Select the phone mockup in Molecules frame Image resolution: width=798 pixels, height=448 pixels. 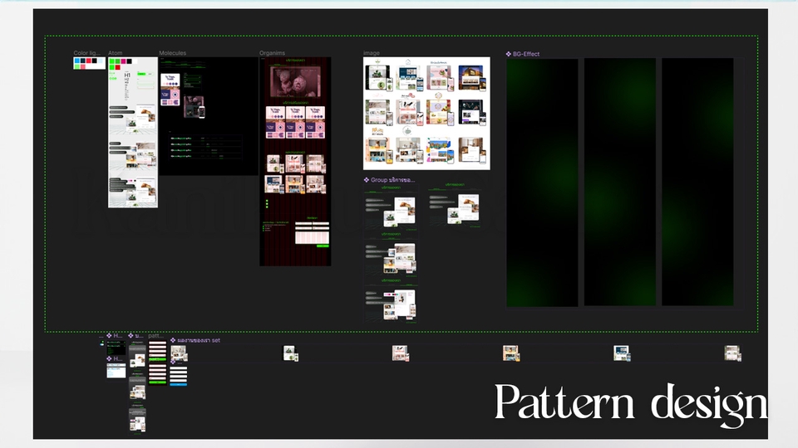(201, 112)
